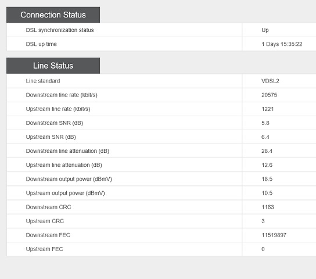316x279 pixels.
Task: Select Downstream line rate (kbit/s) label
Action: (x=62, y=95)
